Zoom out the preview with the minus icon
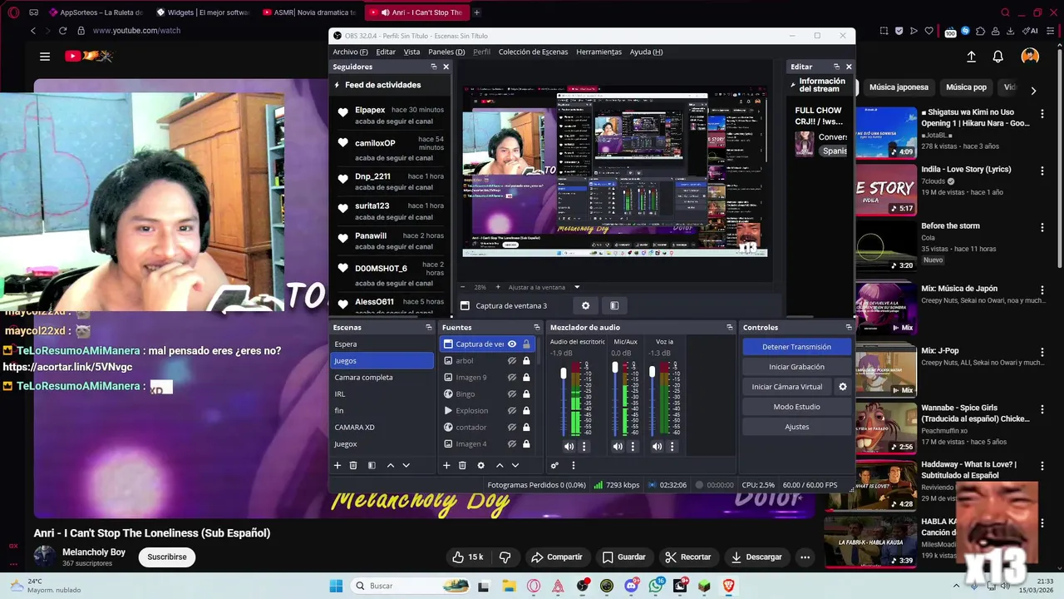 462,287
